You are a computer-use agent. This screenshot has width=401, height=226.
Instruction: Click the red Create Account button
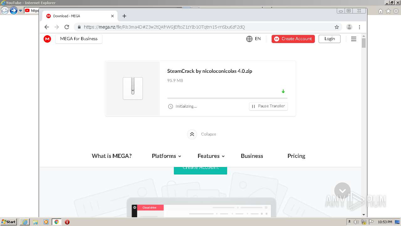click(293, 39)
